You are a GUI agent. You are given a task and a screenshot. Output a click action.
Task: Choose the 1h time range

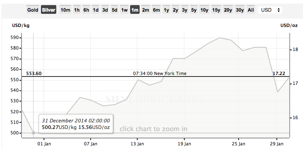coord(77,9)
